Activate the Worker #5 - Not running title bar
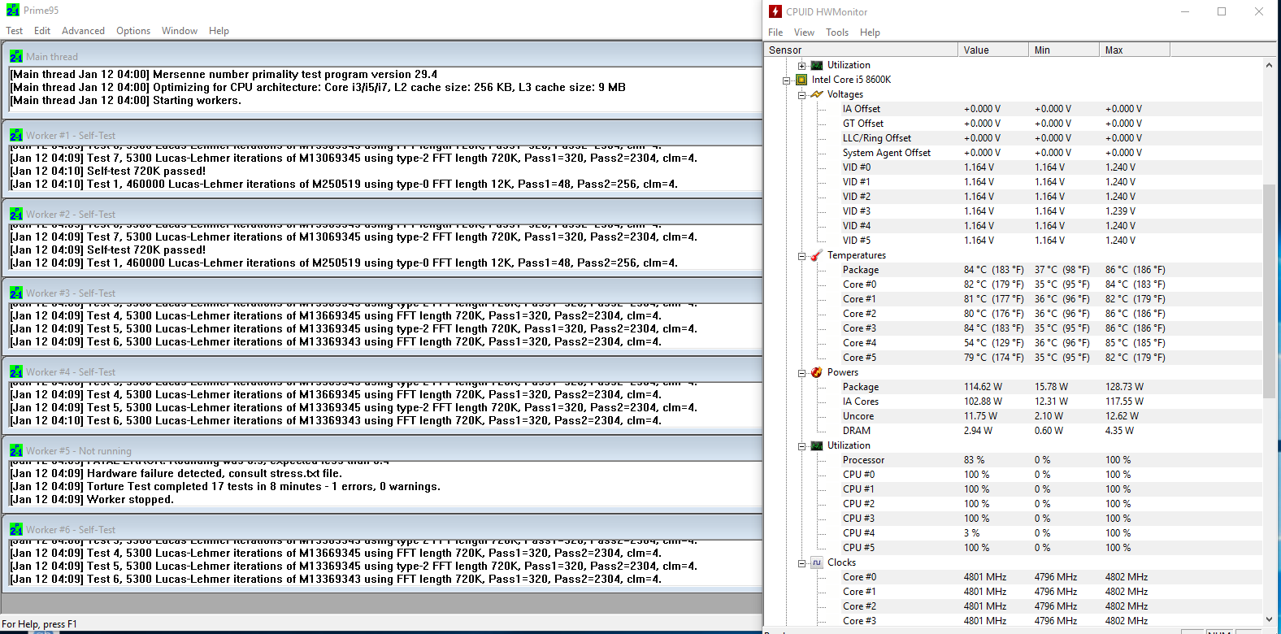This screenshot has width=1281, height=634. click(x=382, y=450)
